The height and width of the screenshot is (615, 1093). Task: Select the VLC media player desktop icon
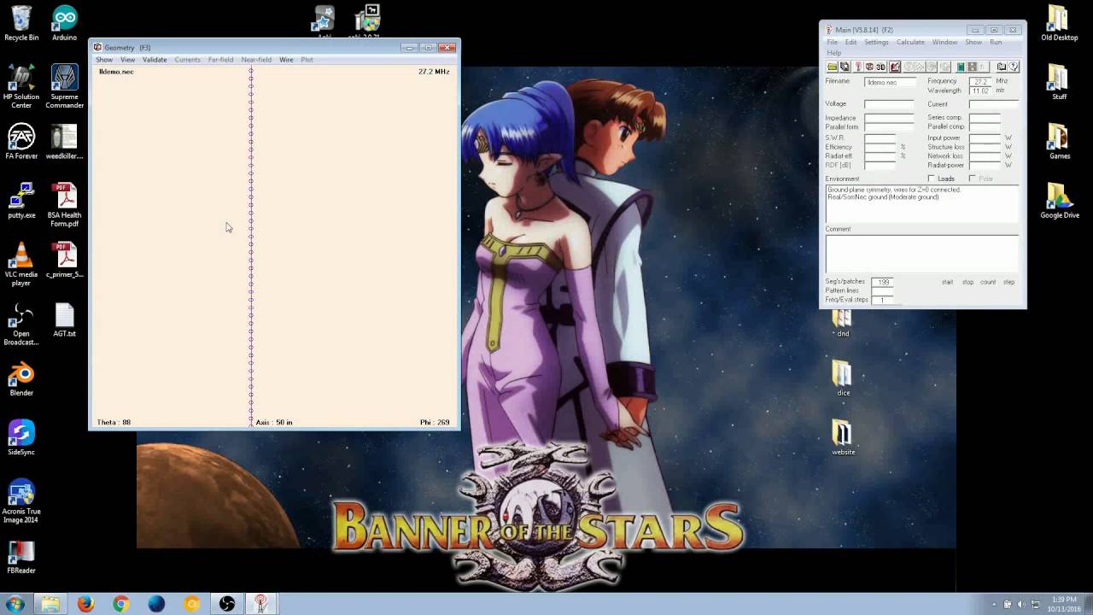pyautogui.click(x=21, y=264)
